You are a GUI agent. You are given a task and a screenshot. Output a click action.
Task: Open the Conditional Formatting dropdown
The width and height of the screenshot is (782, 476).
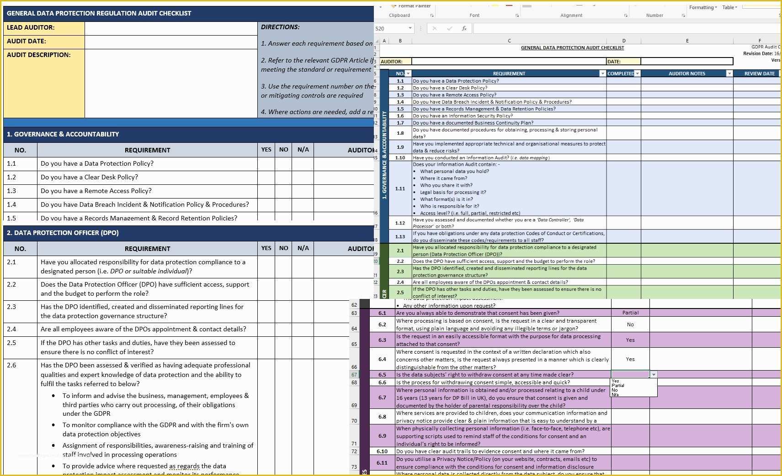pyautogui.click(x=703, y=7)
